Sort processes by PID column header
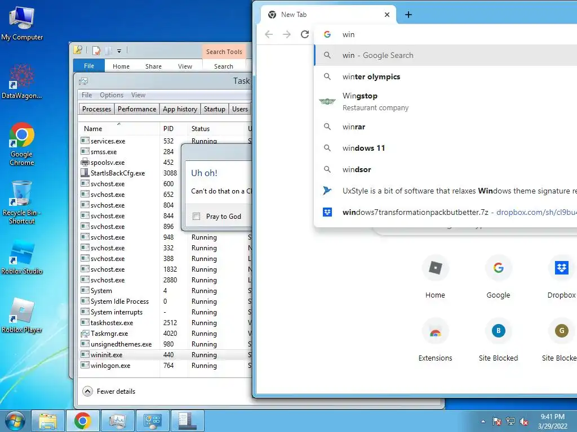Image resolution: width=577 pixels, height=432 pixels. coord(174,129)
